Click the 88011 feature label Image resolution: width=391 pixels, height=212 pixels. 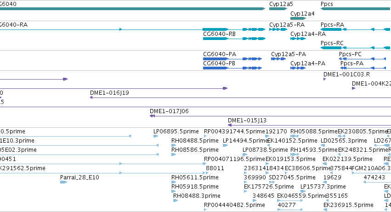[x=215, y=168]
